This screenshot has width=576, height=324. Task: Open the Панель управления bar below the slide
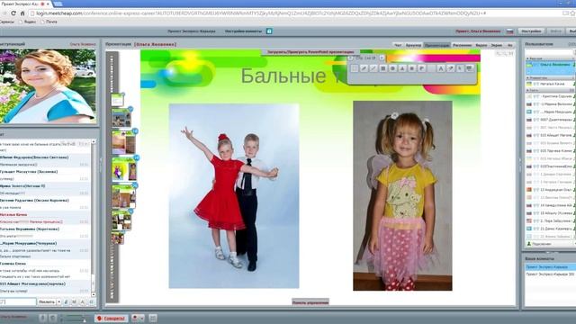(310, 302)
